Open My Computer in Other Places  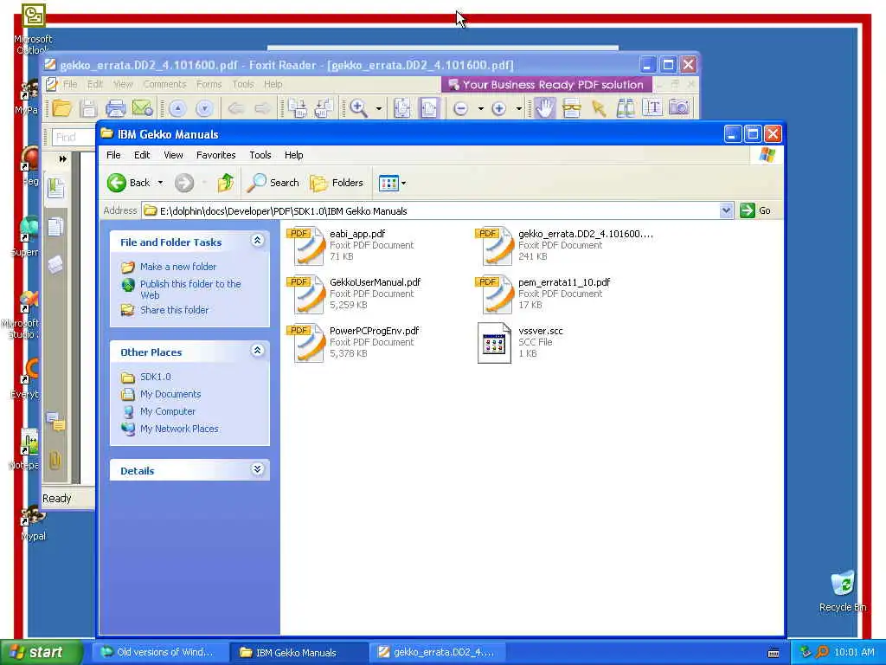tap(167, 411)
